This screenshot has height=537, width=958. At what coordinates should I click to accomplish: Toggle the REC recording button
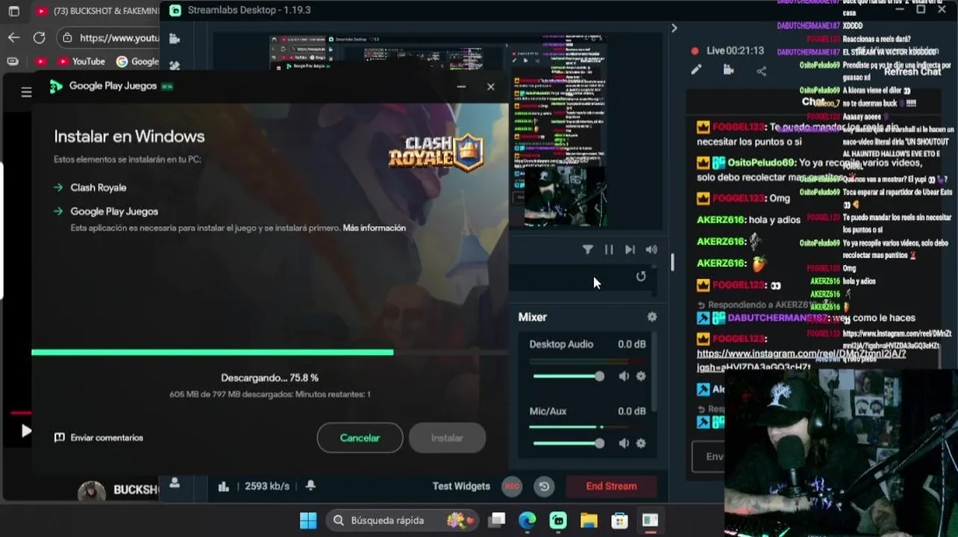point(512,486)
